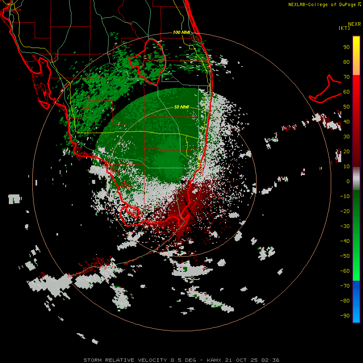Image resolution: width=363 pixels, height=363 pixels.
Task: Click the 100 NMI range ring label
Action: click(x=181, y=32)
